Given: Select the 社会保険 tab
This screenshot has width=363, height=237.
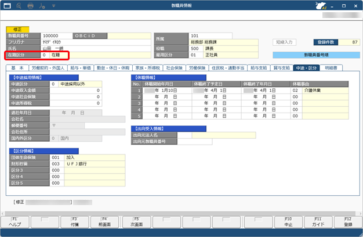Looking at the screenshot, I should coord(175,68).
